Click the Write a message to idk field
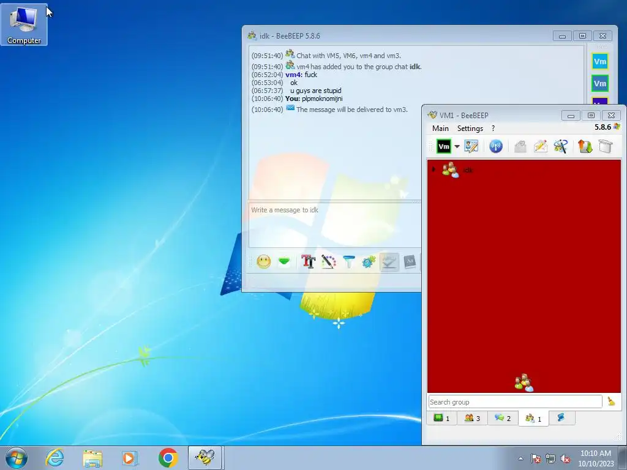 (x=335, y=225)
